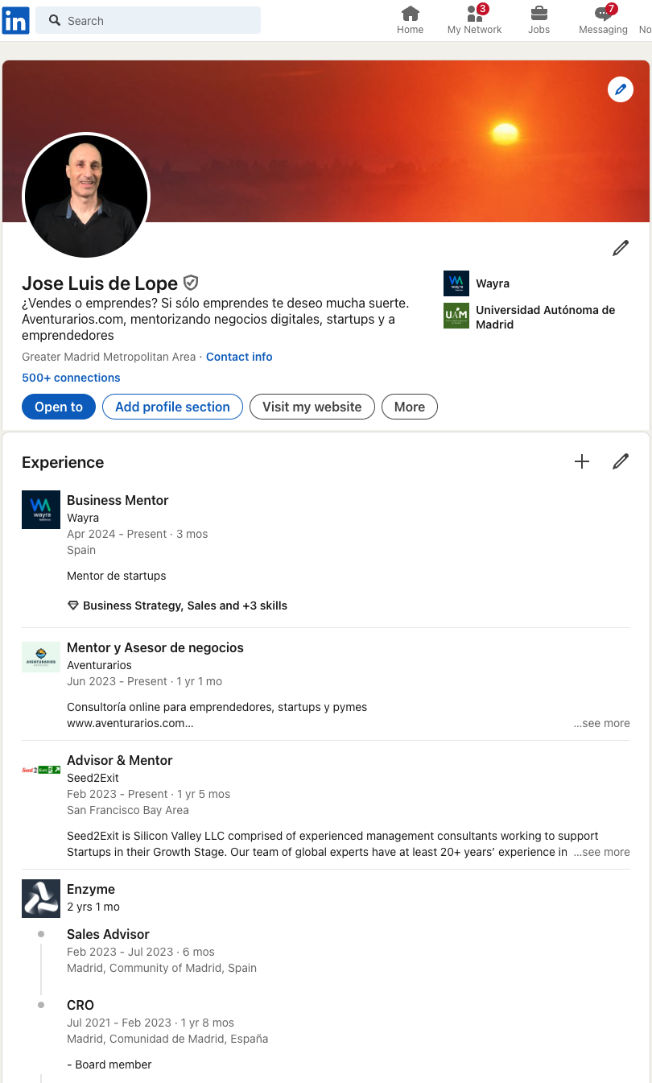View the 500+ connections link

[71, 378]
